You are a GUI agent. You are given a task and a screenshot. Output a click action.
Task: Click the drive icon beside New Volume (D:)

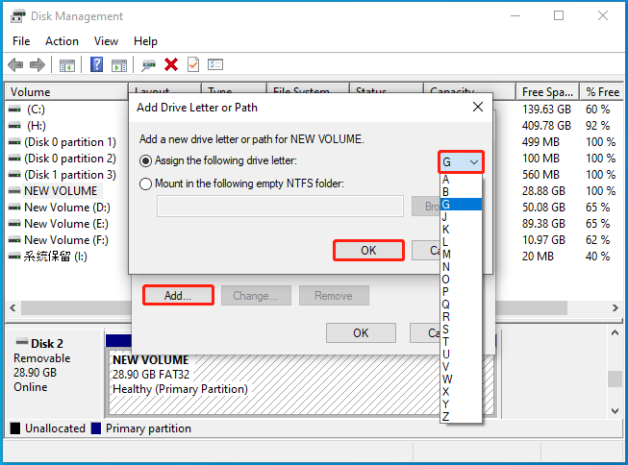[14, 208]
